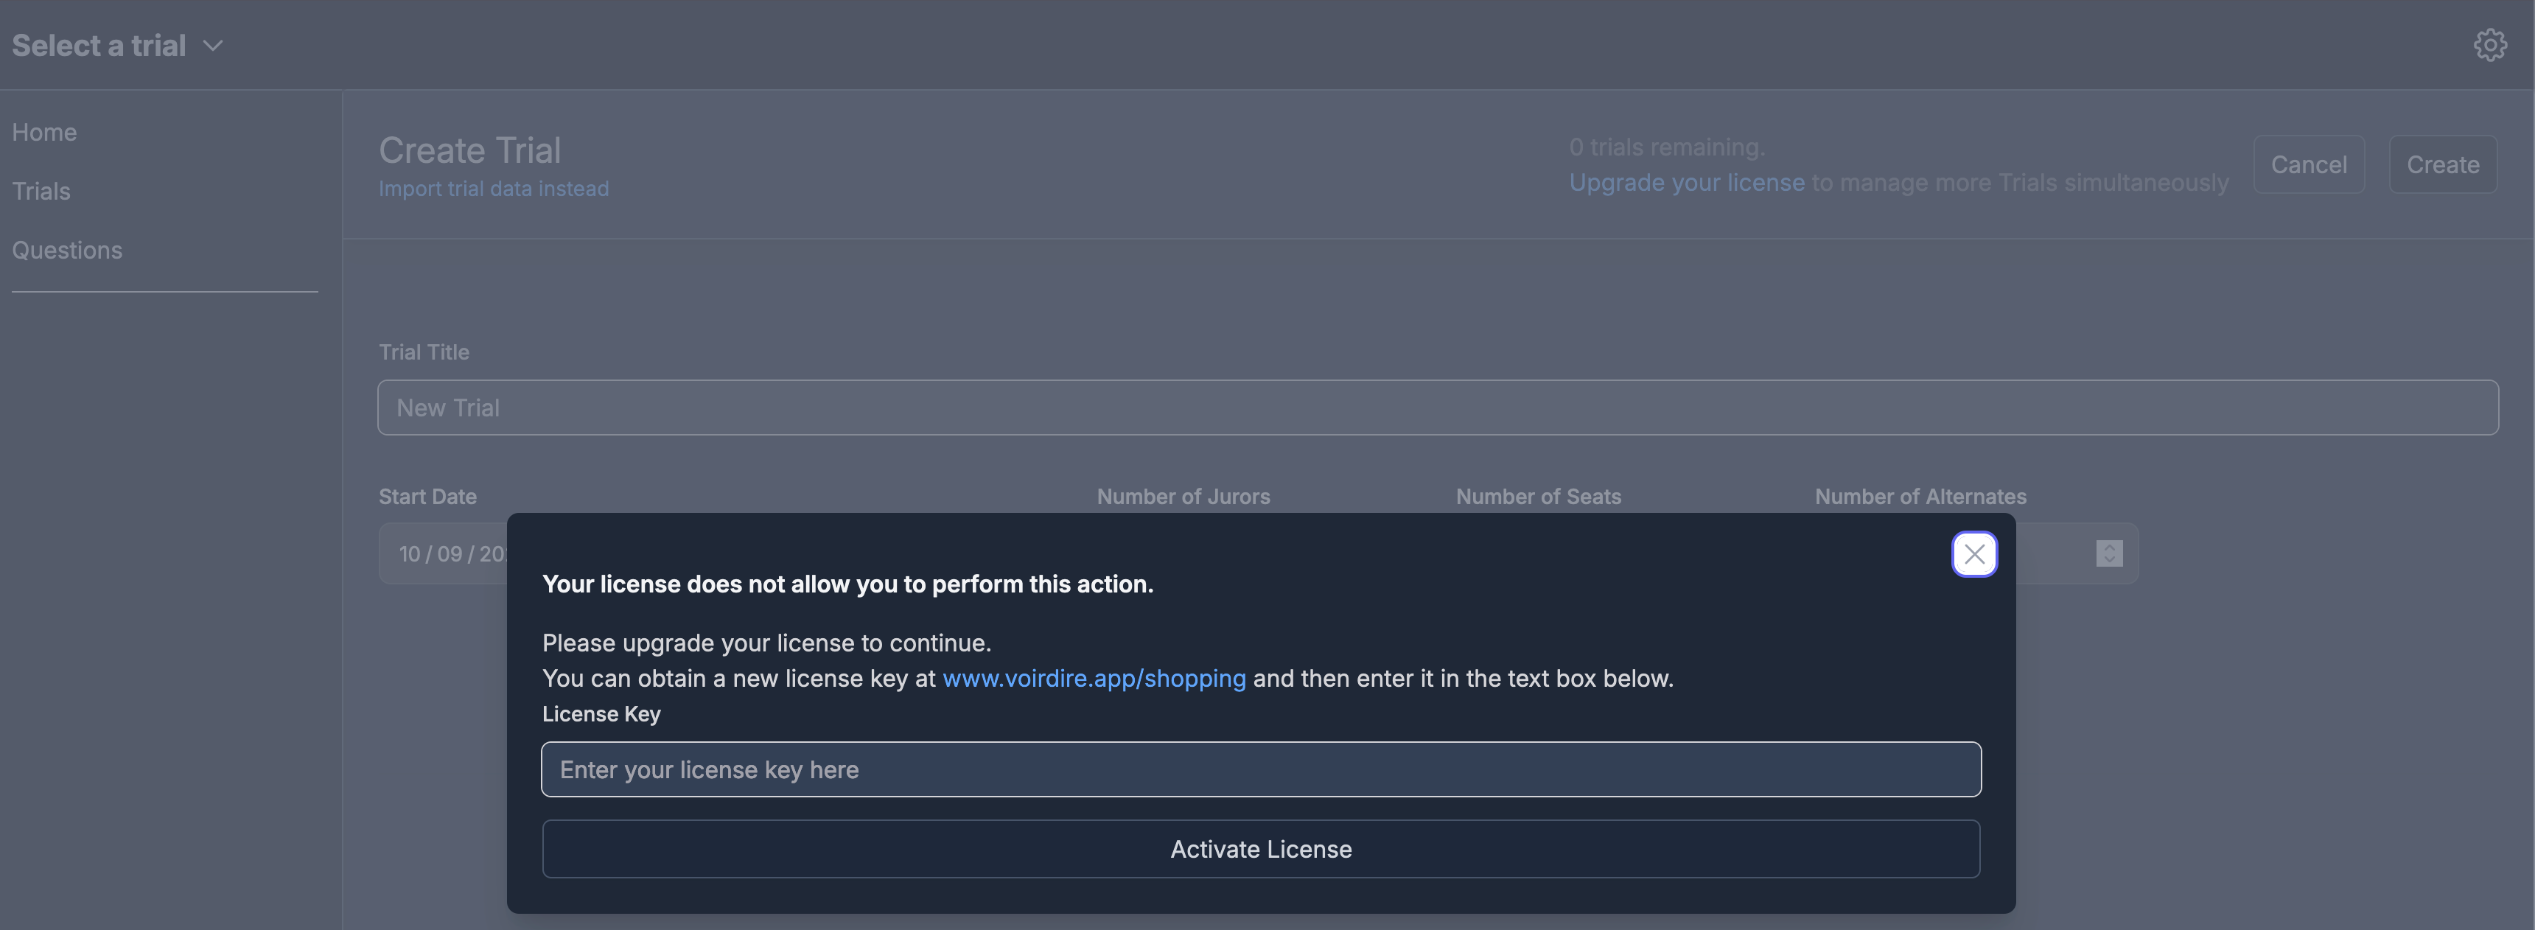Open the Trials section
2535x930 pixels.
point(41,191)
